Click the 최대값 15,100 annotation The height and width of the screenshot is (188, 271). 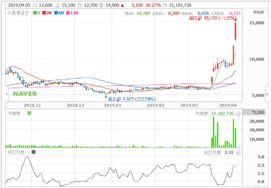tap(213, 18)
